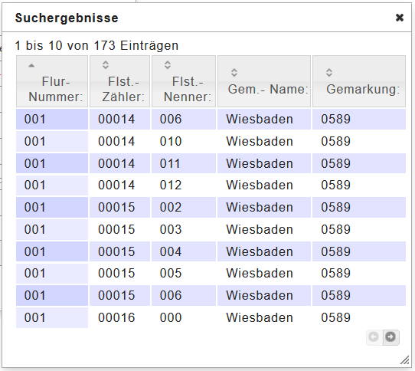The image size is (415, 371).
Task: Select row with Zähler 00015 Nenner 005
Action: [211, 274]
